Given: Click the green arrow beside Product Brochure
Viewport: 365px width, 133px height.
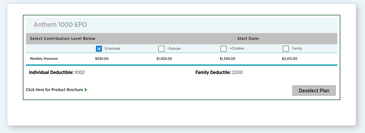Looking at the screenshot, I should click(x=86, y=90).
